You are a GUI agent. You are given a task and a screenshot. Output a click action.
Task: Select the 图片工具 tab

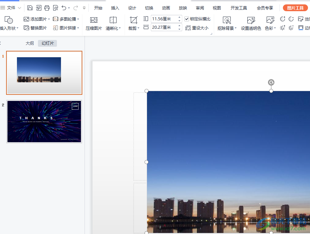click(x=295, y=8)
